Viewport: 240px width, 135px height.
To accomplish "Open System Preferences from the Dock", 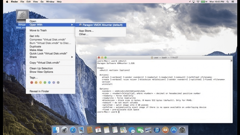I will (x=182, y=130).
